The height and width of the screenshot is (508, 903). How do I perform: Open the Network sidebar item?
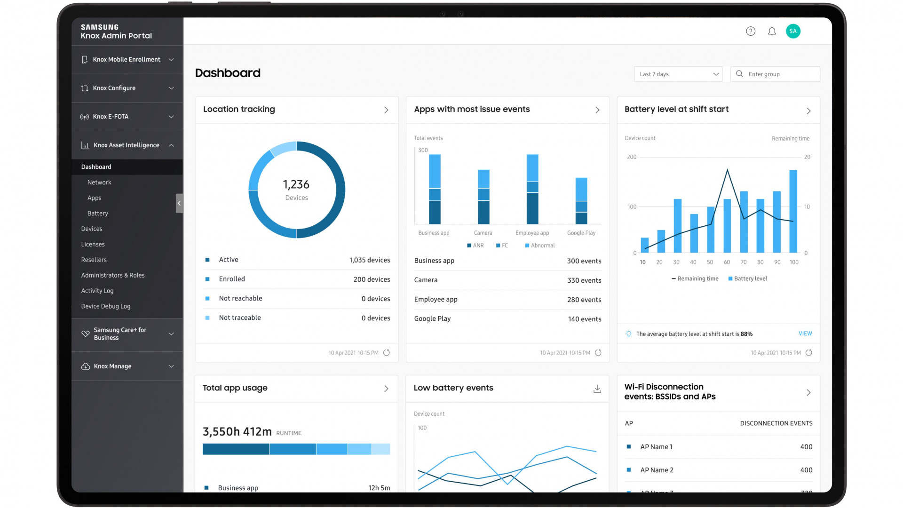coord(99,183)
